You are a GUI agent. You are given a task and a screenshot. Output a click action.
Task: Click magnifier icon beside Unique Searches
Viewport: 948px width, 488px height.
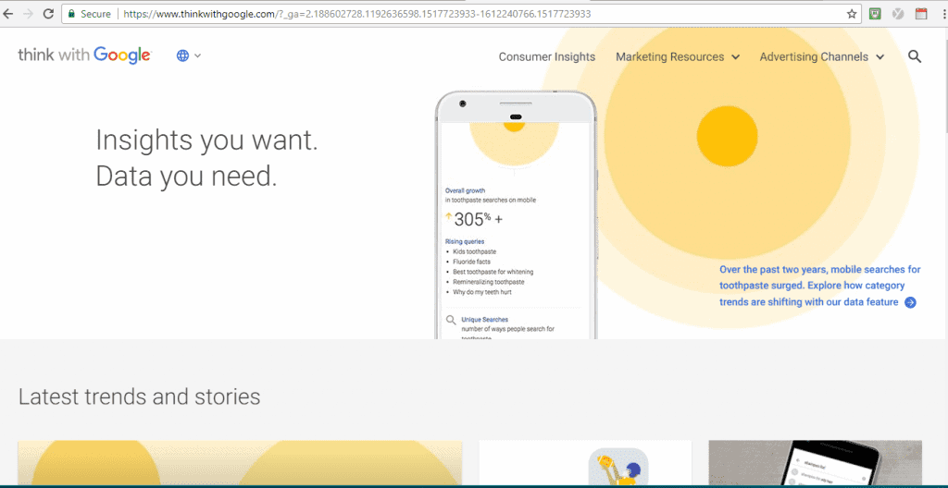[451, 320]
